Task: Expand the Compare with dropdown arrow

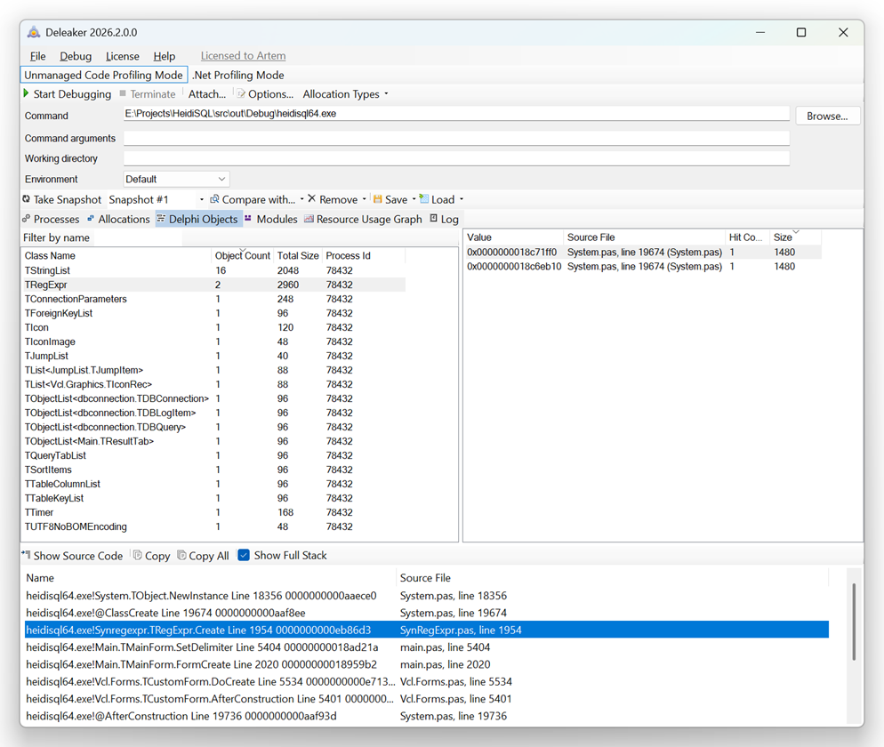Action: click(302, 199)
